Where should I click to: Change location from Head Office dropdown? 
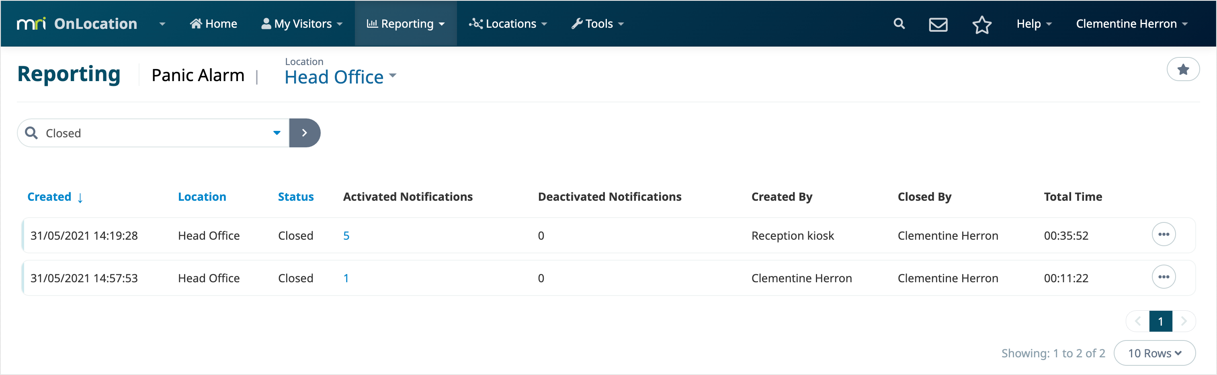click(x=340, y=77)
